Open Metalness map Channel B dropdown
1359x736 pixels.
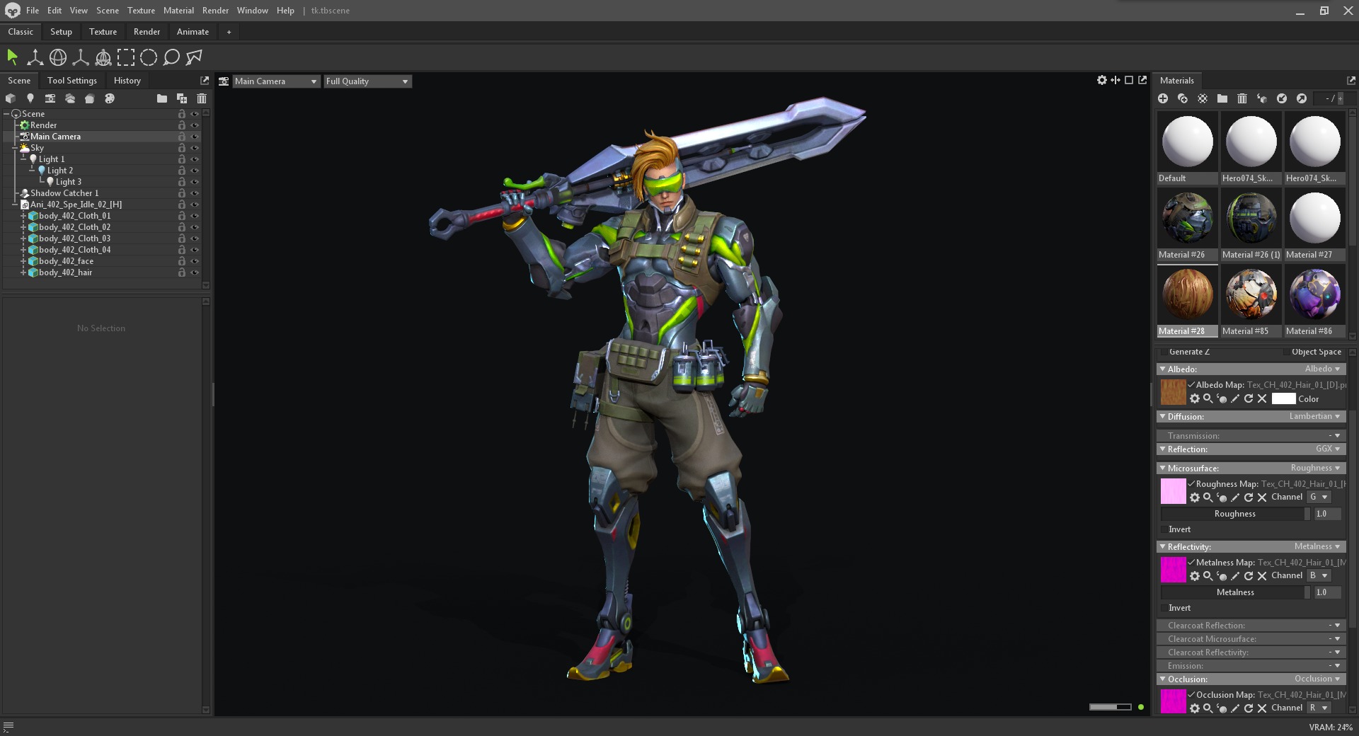click(x=1319, y=575)
